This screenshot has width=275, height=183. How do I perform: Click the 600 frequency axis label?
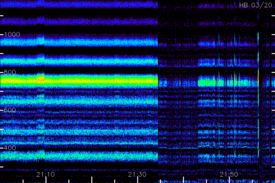[10, 110]
